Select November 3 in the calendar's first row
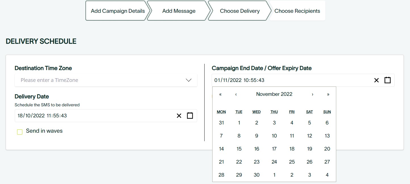This screenshot has width=410, height=184. [x=274, y=123]
